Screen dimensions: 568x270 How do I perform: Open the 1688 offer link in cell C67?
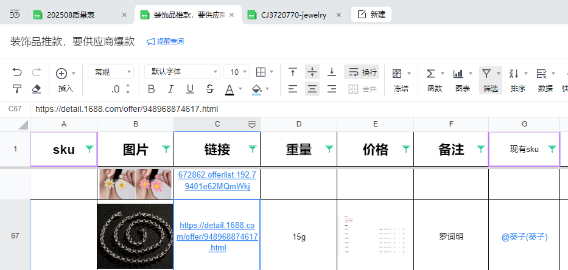tap(217, 237)
